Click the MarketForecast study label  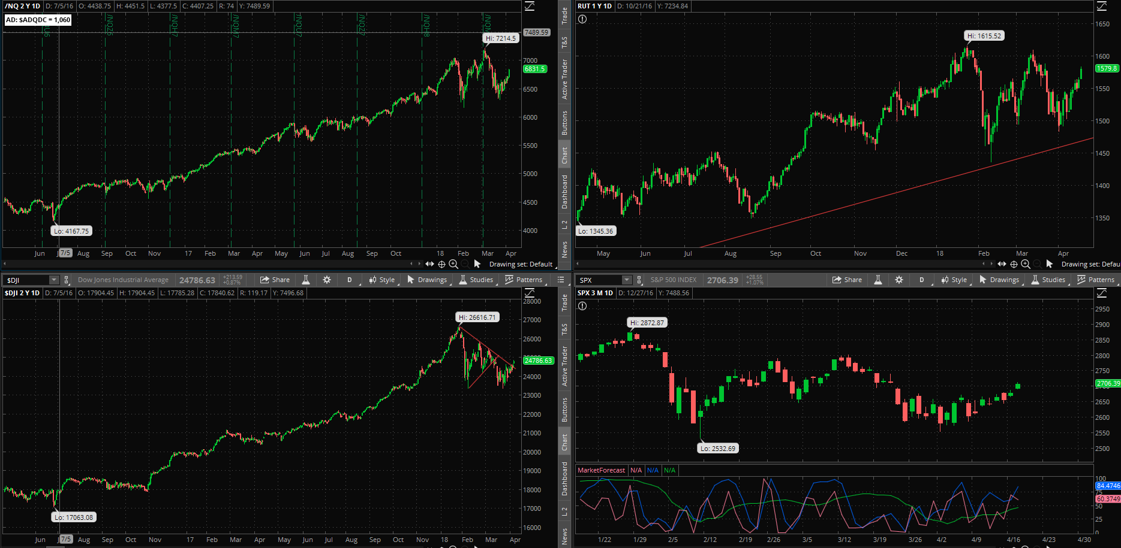[601, 471]
